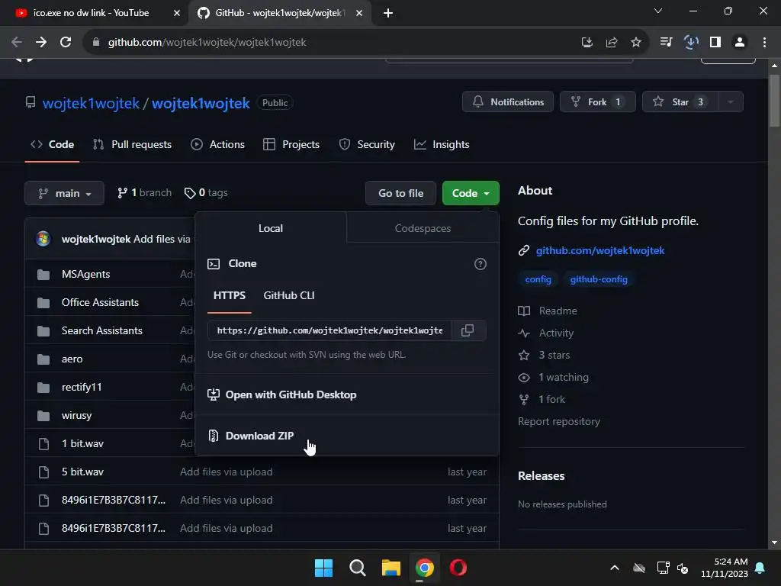The height and width of the screenshot is (586, 781).
Task: Bookmark this page with the star icon
Action: [x=636, y=43]
